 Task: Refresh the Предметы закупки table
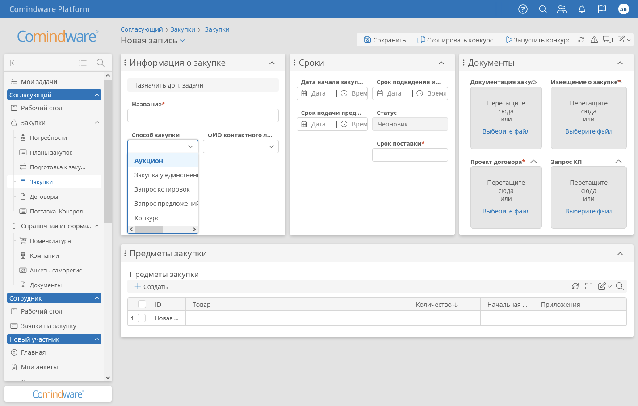[x=575, y=286]
